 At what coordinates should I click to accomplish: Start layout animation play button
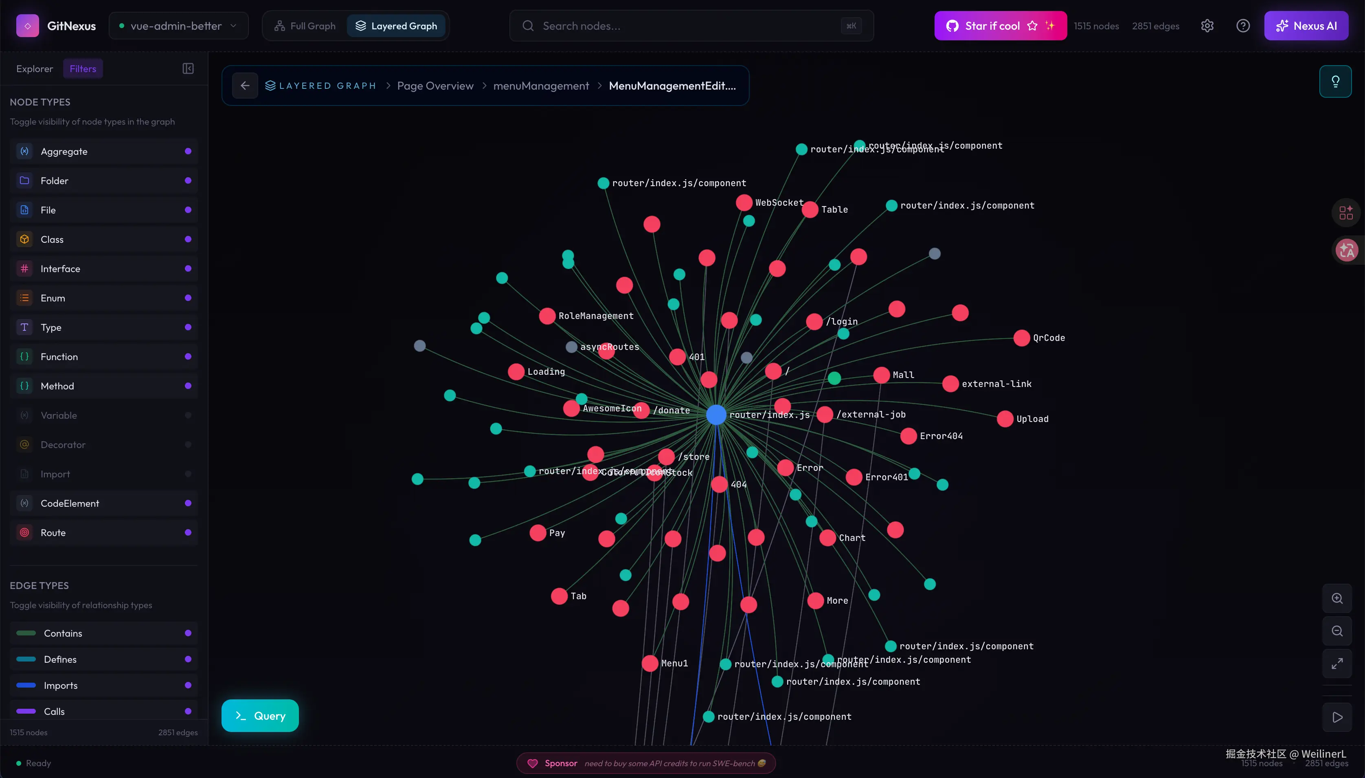tap(1337, 717)
